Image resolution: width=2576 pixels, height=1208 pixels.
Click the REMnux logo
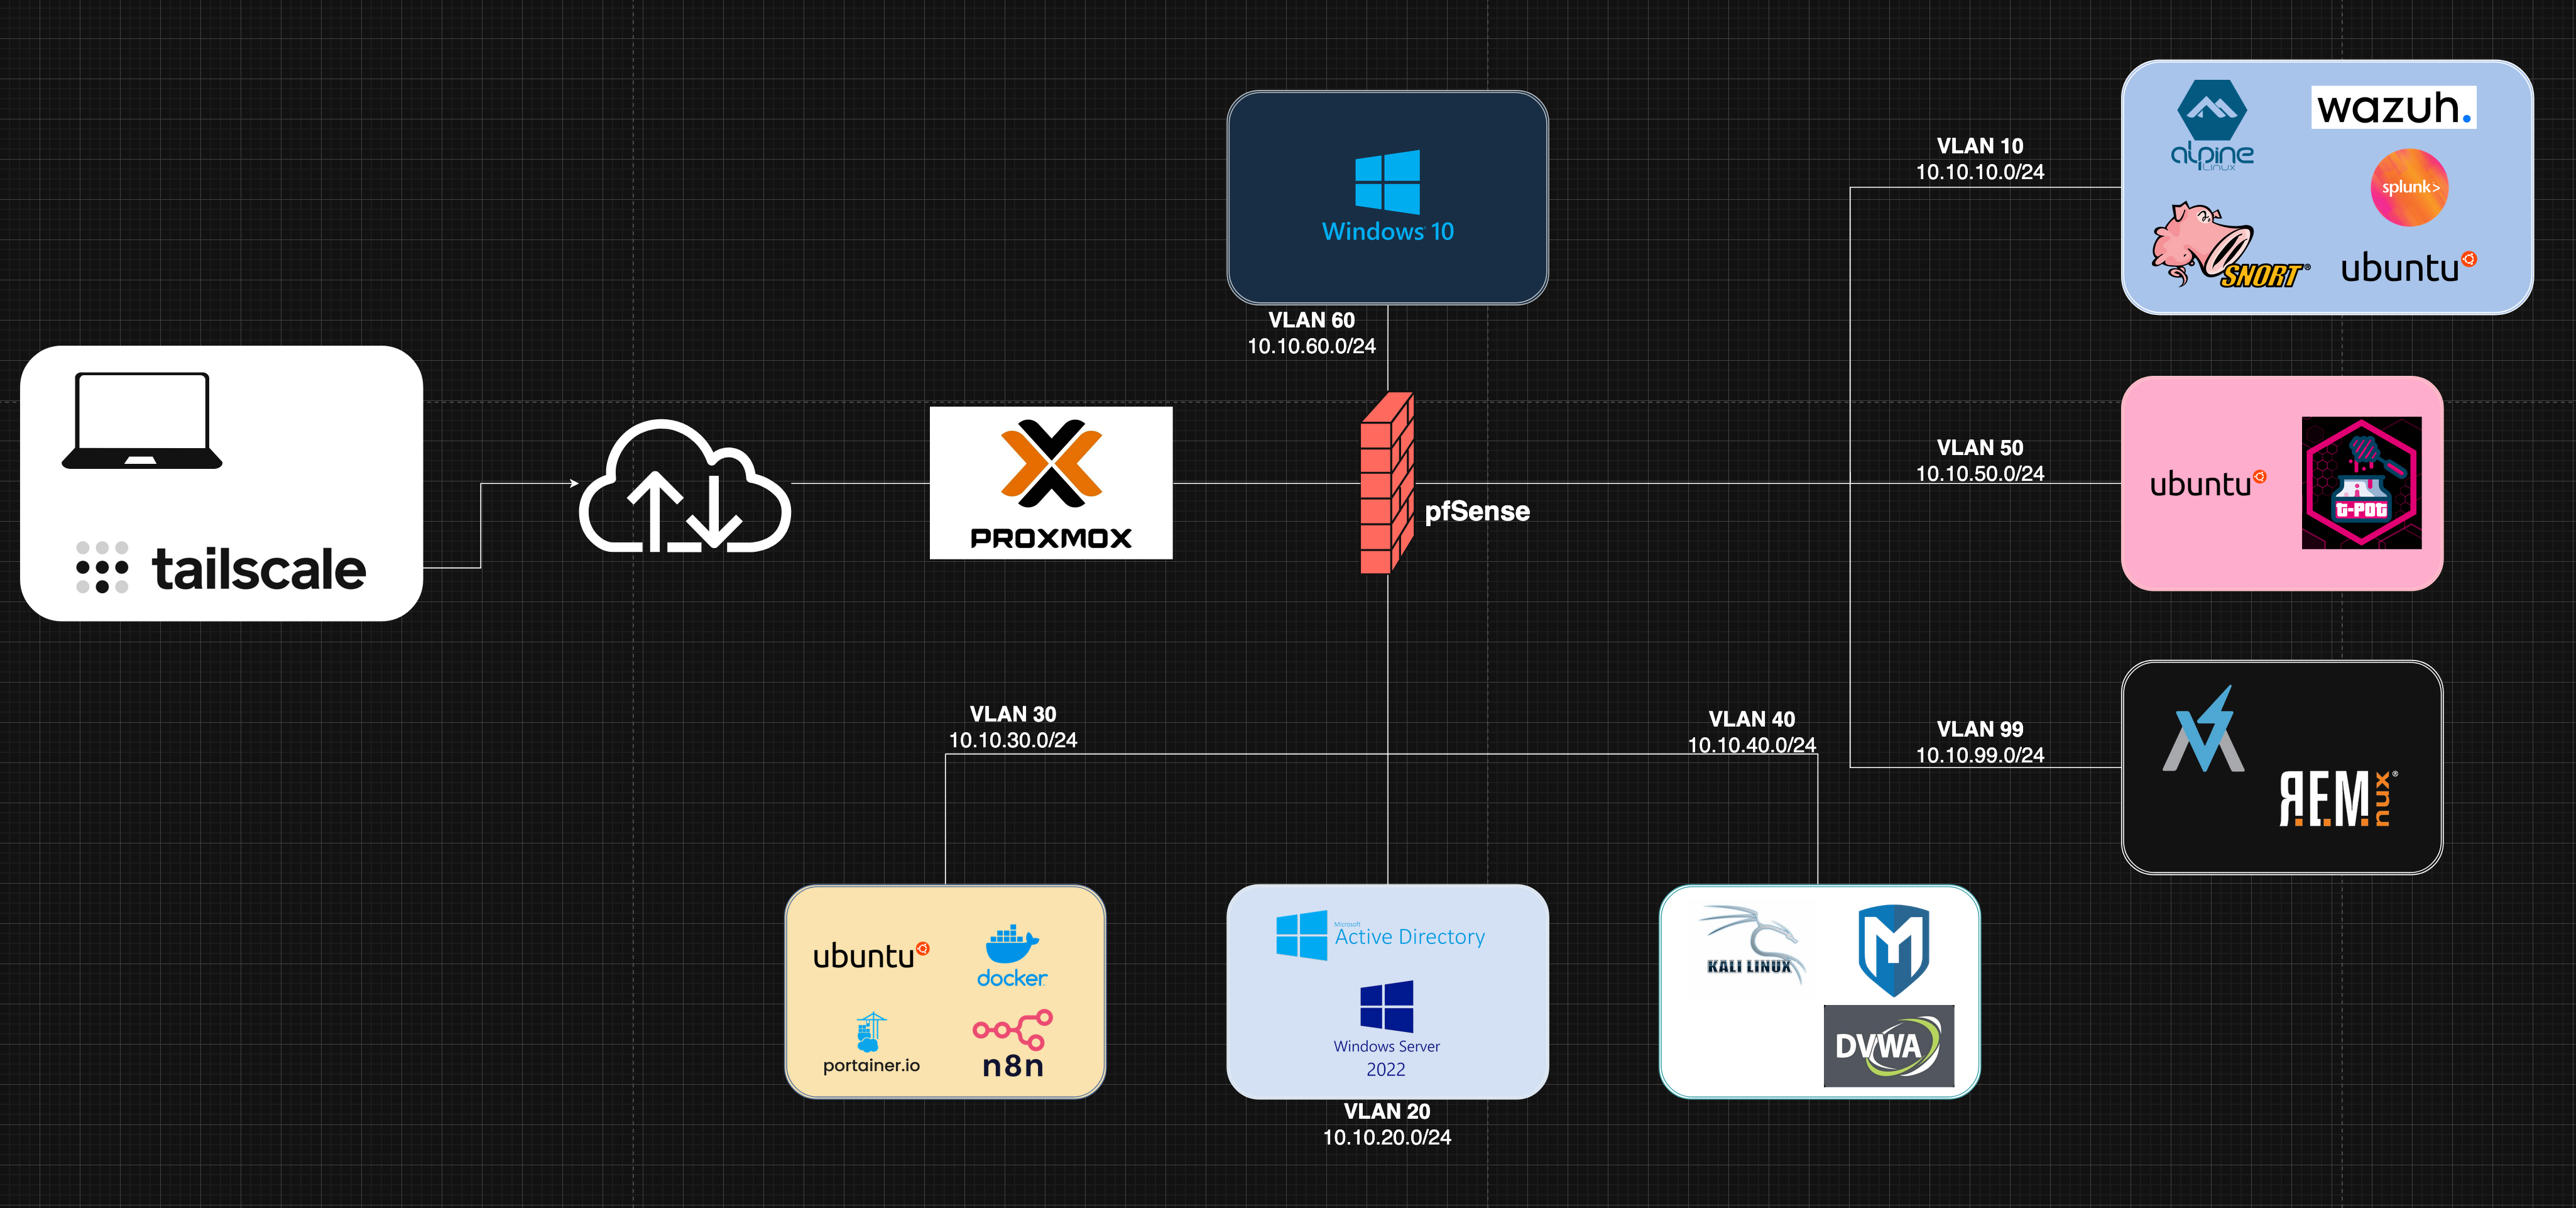tap(2338, 798)
